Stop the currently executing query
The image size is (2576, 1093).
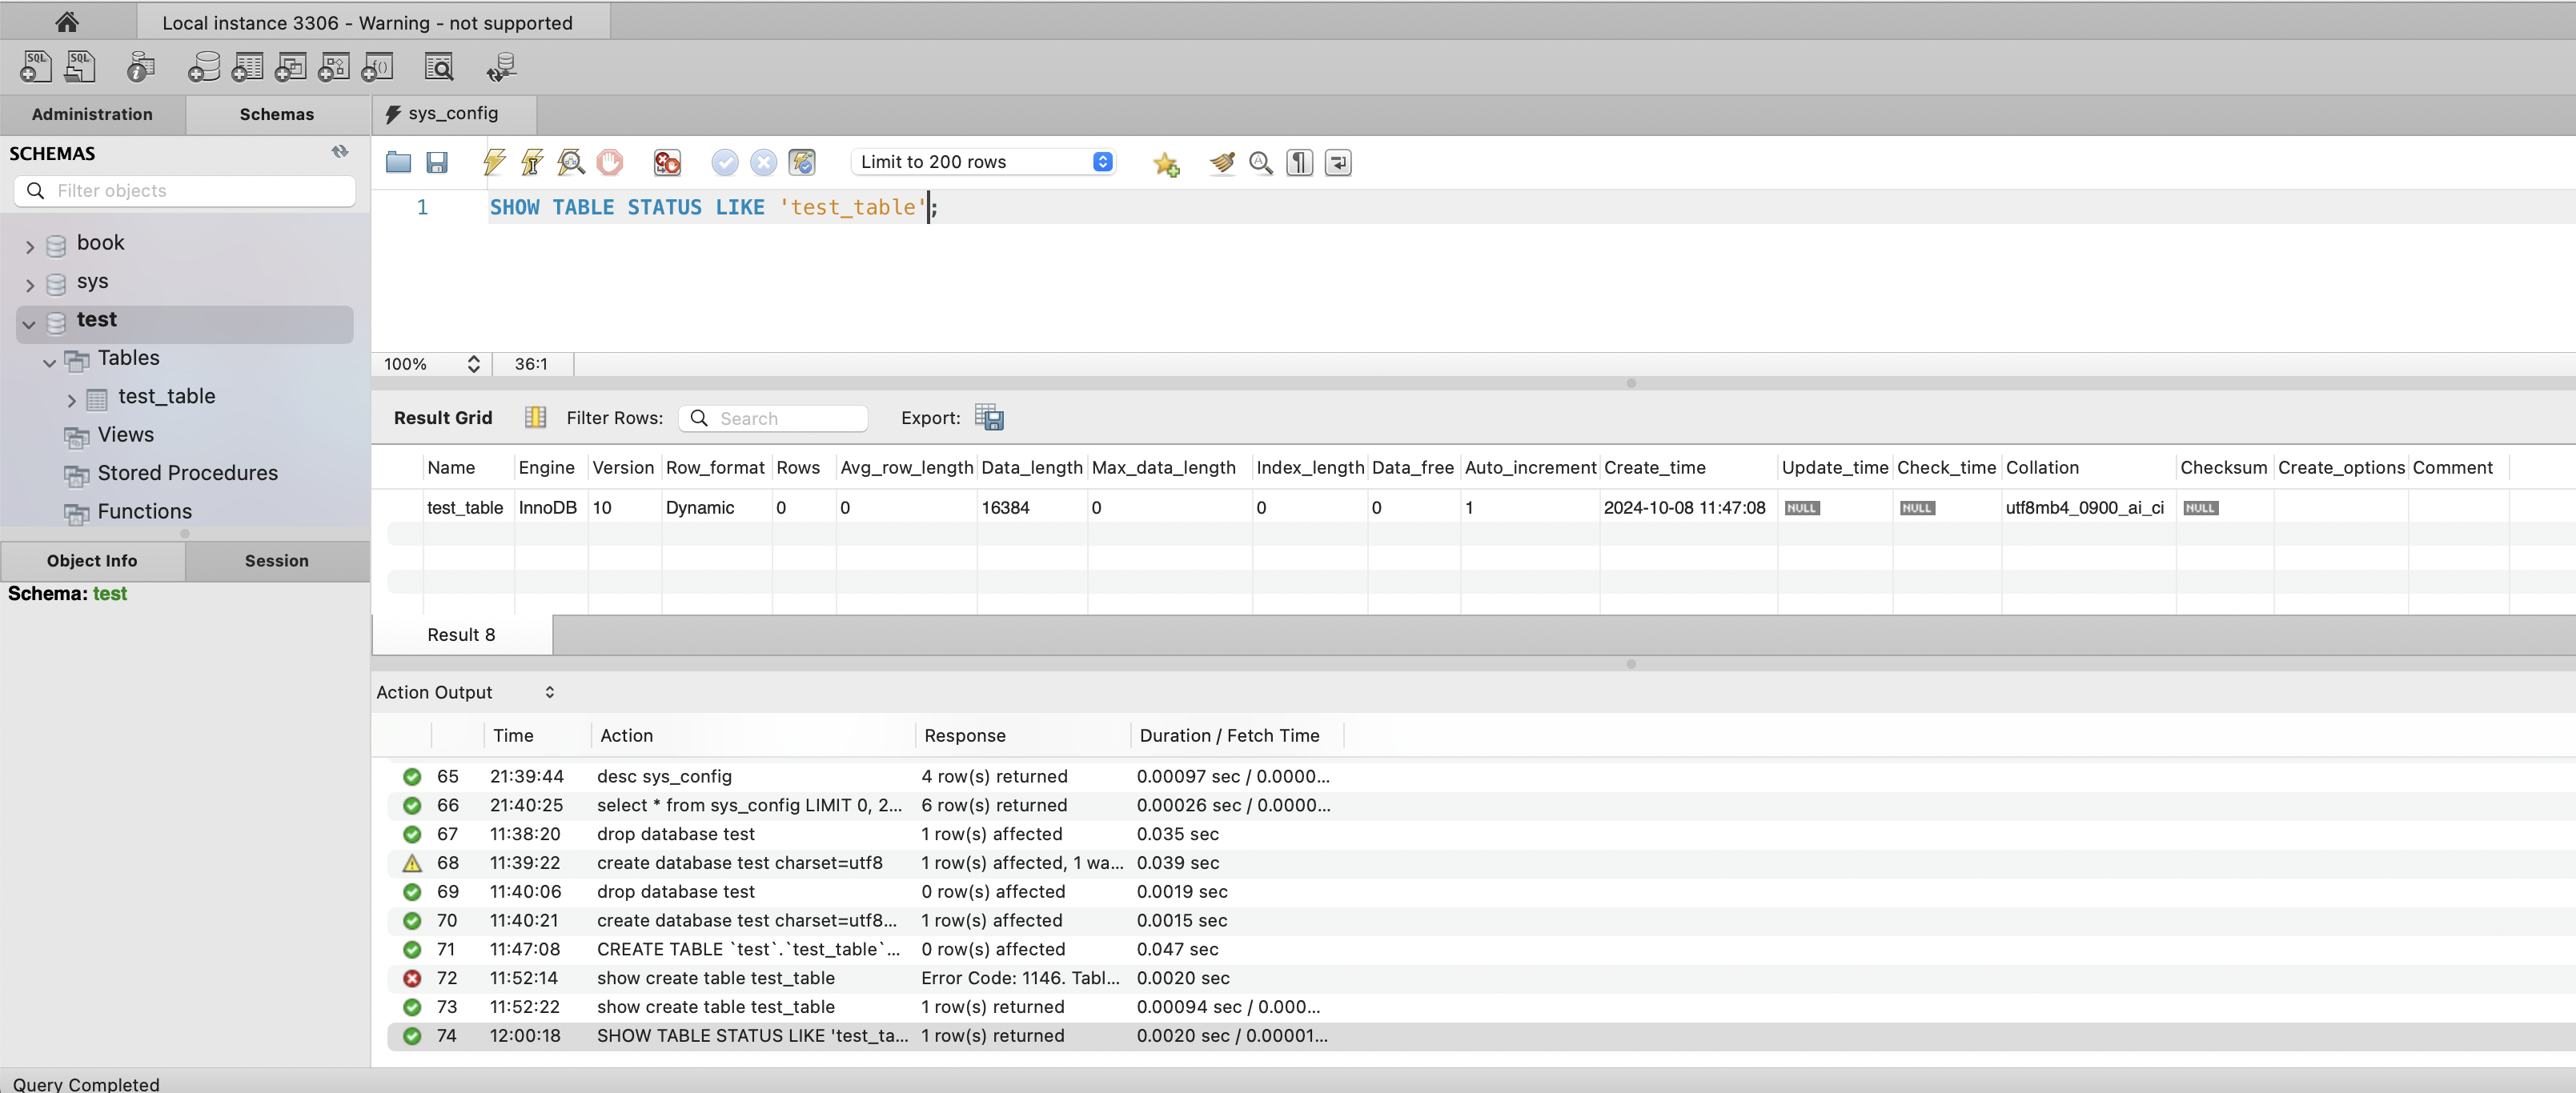click(x=609, y=162)
